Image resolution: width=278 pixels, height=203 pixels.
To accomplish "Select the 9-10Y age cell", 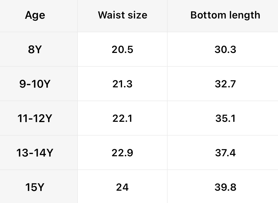I will (x=35, y=84).
